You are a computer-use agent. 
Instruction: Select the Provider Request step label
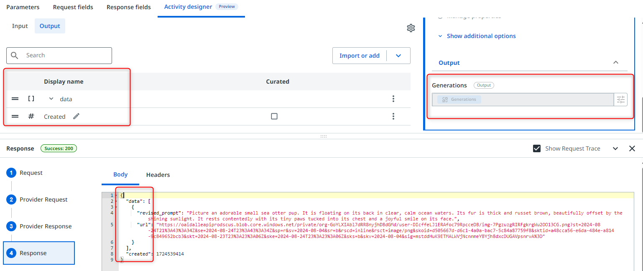click(43, 199)
